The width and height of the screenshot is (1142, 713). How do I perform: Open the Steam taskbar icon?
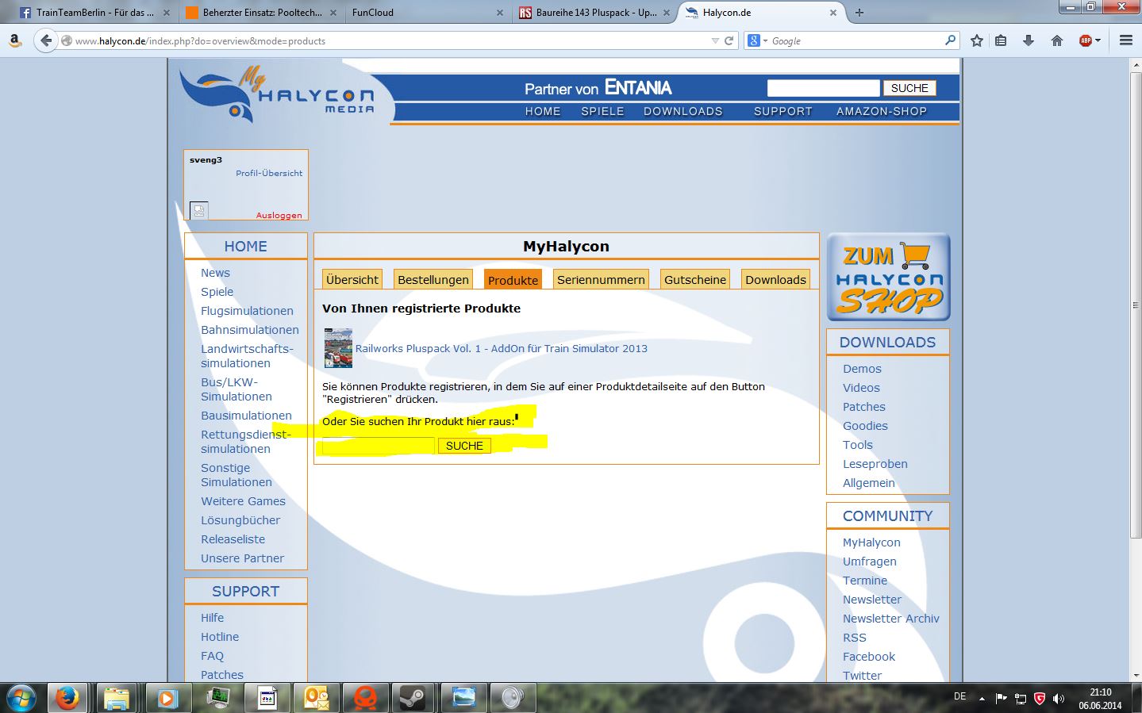point(413,698)
